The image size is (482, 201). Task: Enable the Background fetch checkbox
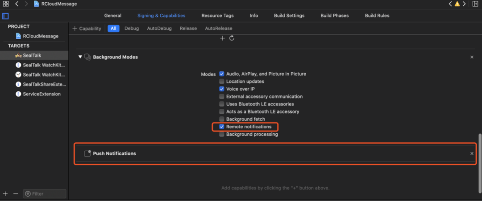(222, 119)
